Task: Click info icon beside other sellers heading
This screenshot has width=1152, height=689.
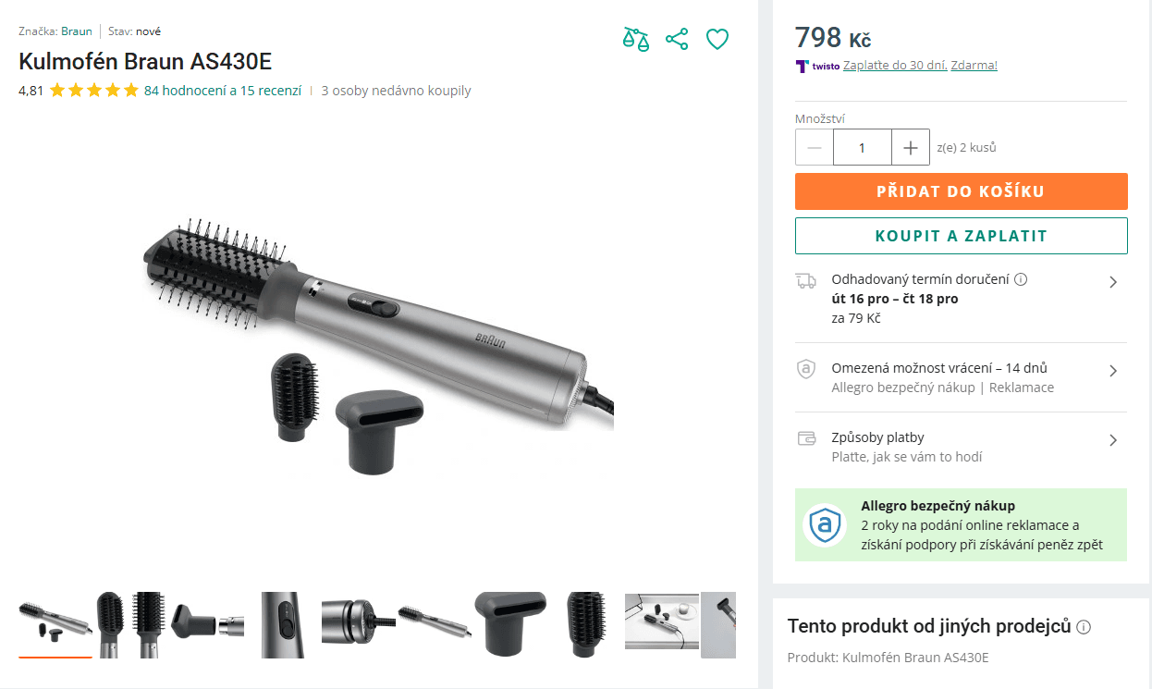Action: [x=1085, y=627]
